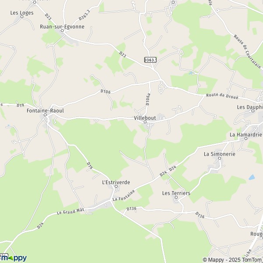Click the Villebout town name label
The width and height of the screenshot is (263, 263).
[x=145, y=118]
